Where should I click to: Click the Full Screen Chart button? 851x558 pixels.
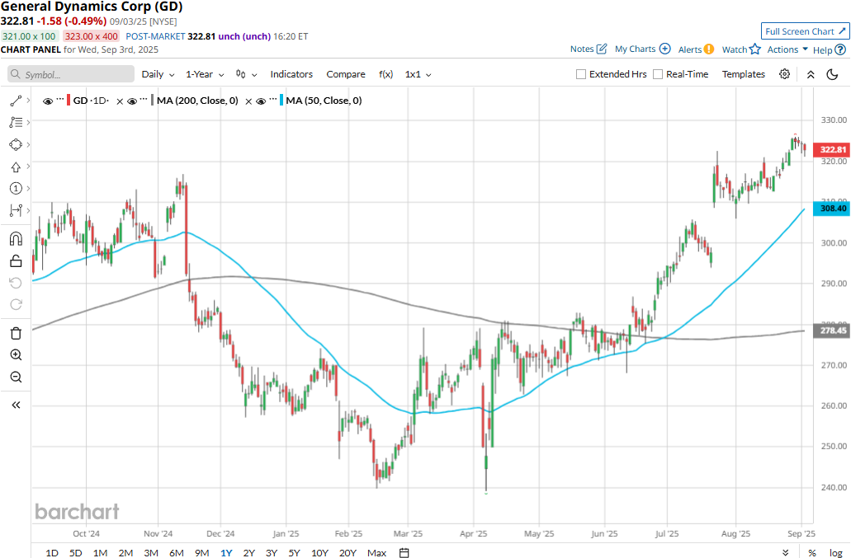coord(805,31)
